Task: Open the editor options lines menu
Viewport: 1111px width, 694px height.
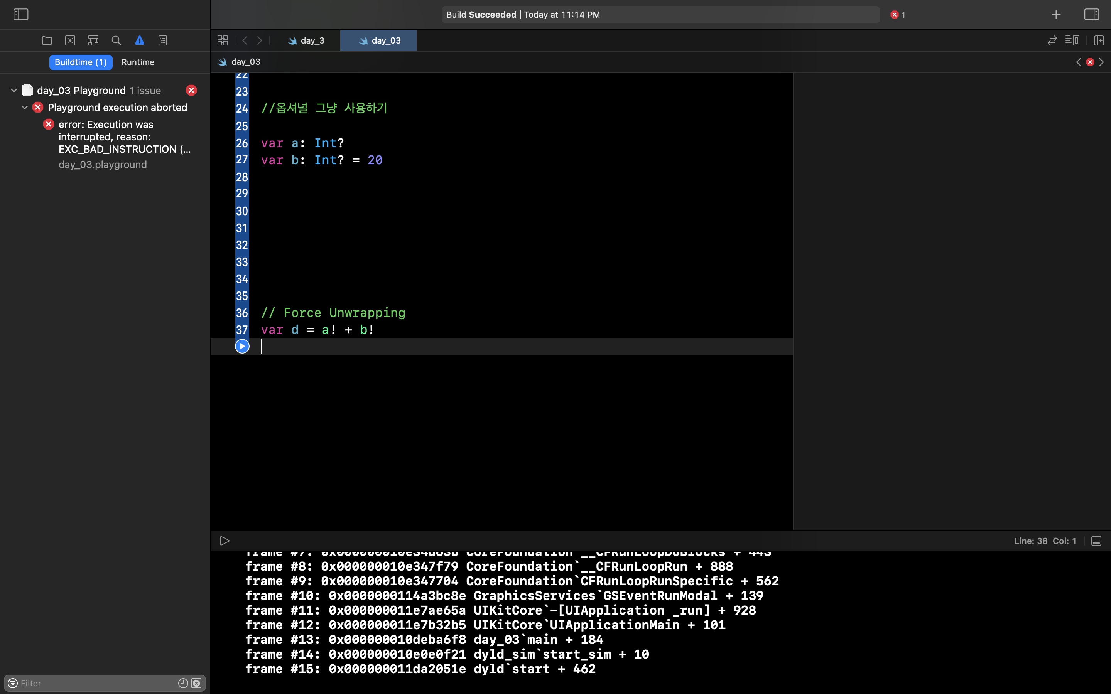Action: pyautogui.click(x=1072, y=40)
